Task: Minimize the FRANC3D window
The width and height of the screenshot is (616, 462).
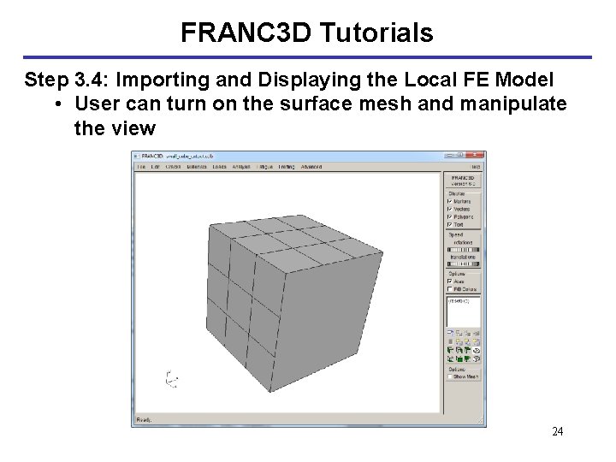Action: (x=450, y=155)
